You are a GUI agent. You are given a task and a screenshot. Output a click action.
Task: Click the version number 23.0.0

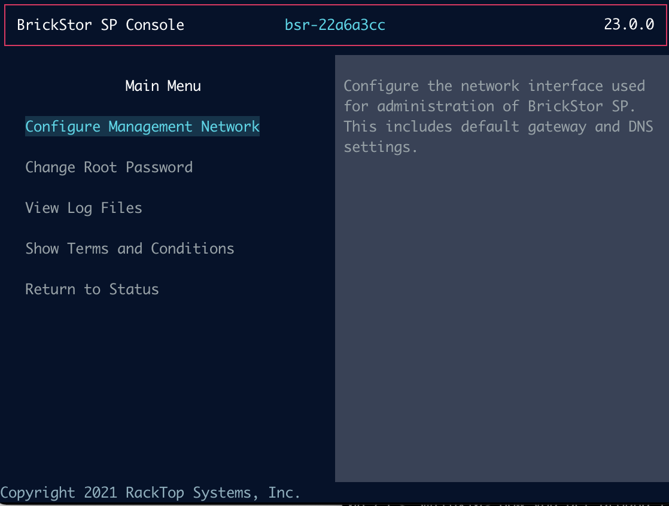[x=630, y=25]
